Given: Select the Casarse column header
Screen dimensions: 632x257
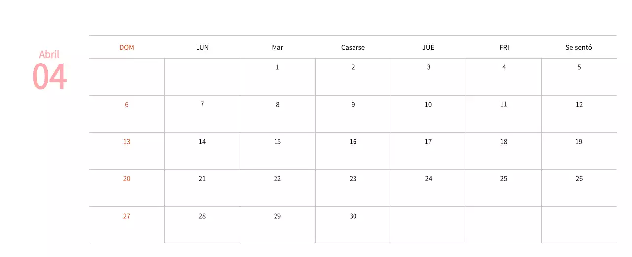Looking at the screenshot, I should tap(353, 47).
